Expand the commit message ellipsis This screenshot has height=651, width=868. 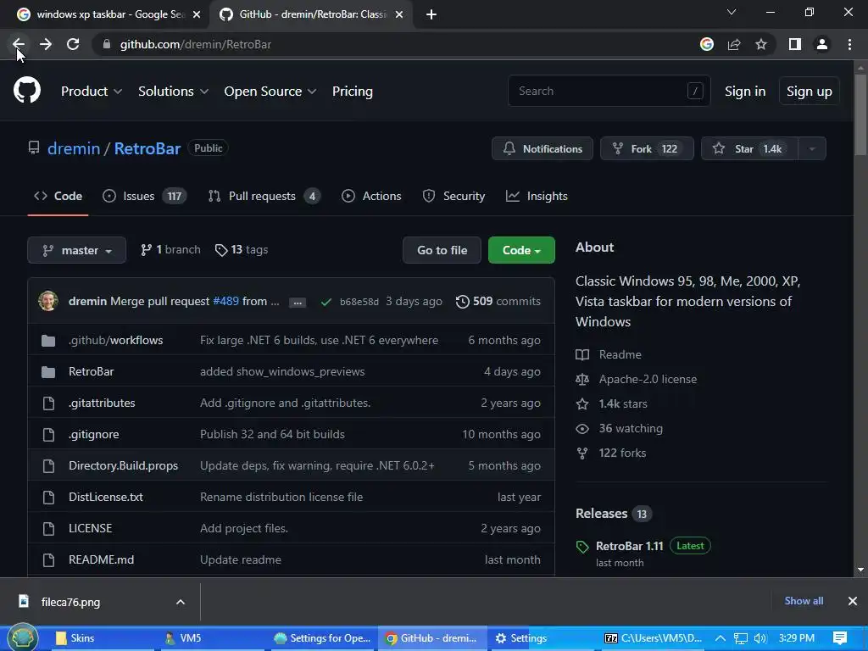coord(298,303)
